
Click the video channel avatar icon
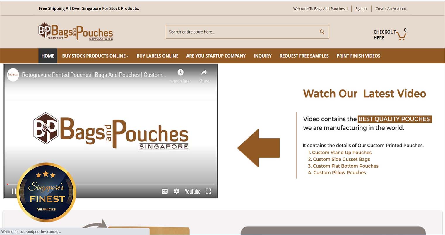click(13, 75)
